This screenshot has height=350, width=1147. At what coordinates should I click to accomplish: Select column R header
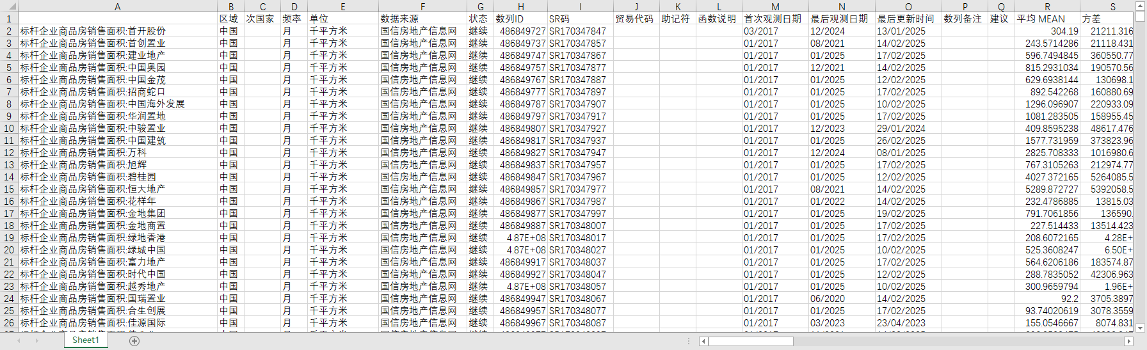click(1047, 6)
